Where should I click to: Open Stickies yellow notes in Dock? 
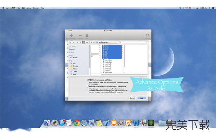pos(99,123)
